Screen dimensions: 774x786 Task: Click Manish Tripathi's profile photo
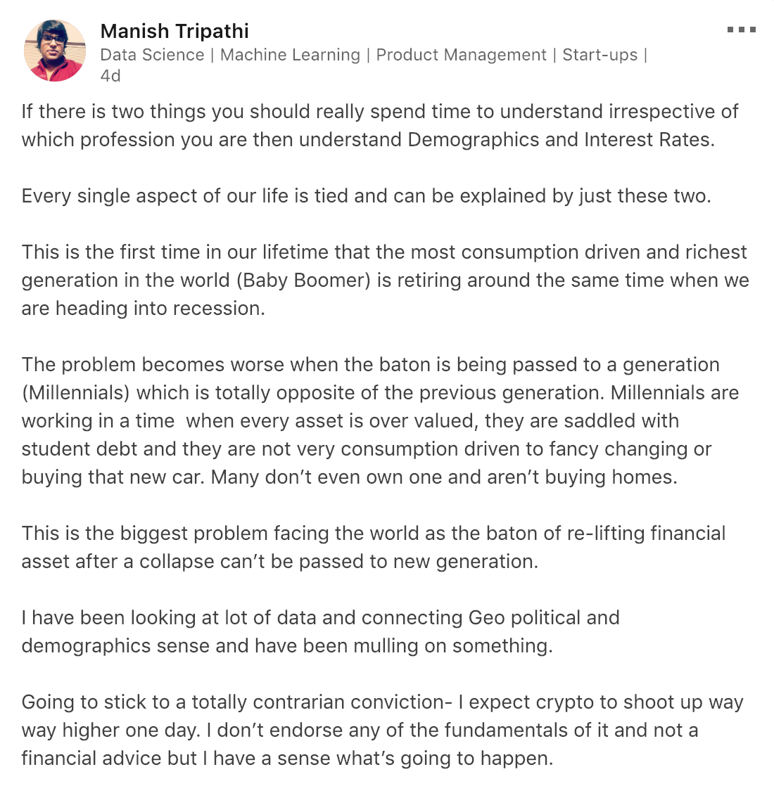55,51
